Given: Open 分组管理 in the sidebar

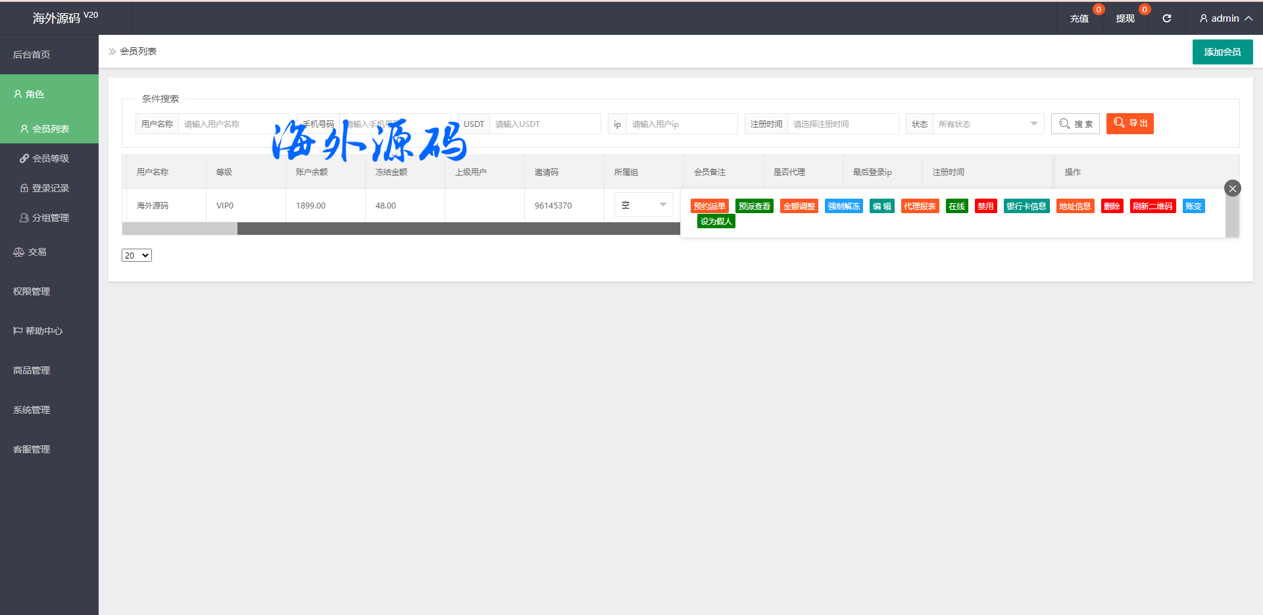Looking at the screenshot, I should pyautogui.click(x=50, y=218).
